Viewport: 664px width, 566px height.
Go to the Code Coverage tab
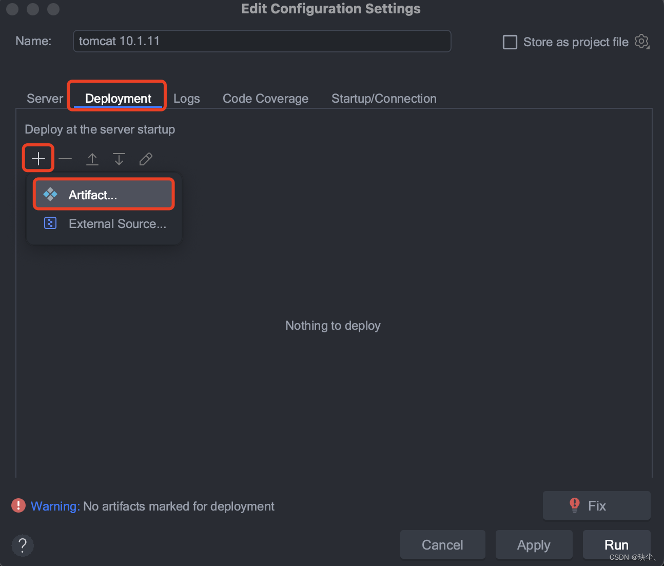coord(265,99)
